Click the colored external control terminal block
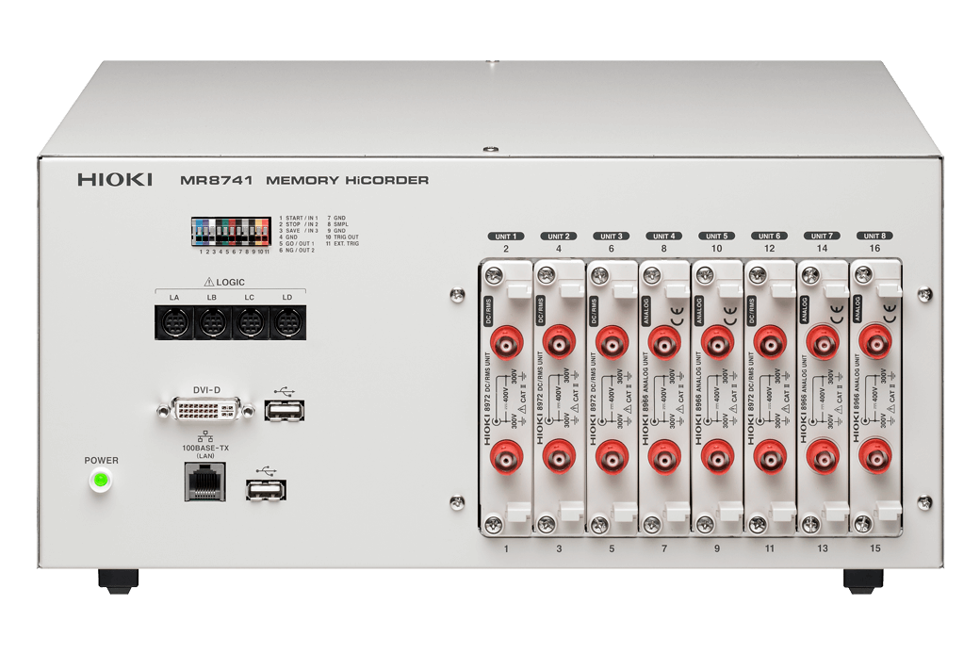 pos(231,232)
